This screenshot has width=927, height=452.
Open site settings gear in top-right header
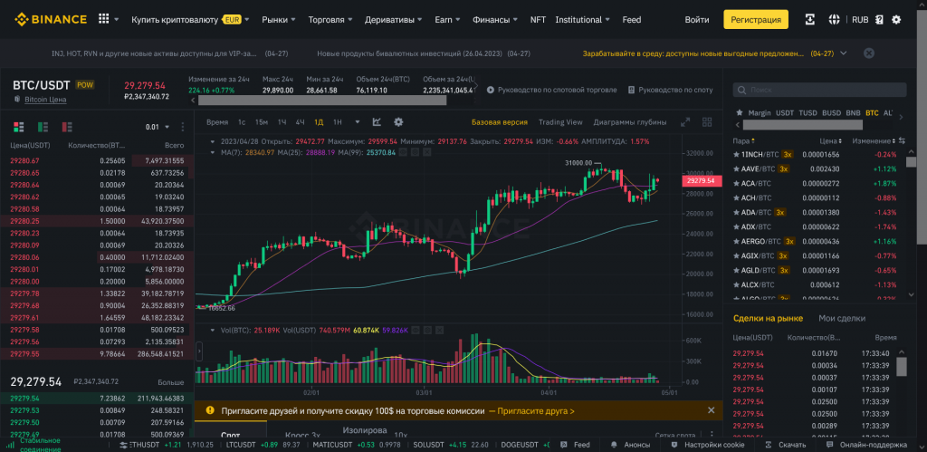coord(896,19)
